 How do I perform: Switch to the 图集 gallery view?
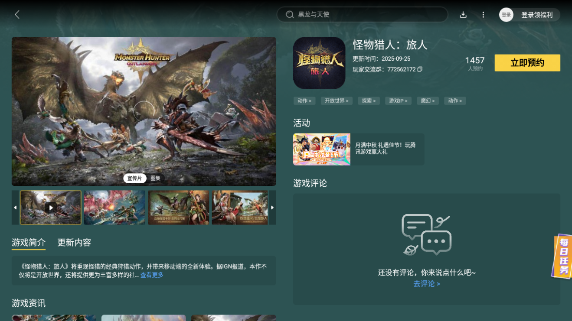coord(155,178)
